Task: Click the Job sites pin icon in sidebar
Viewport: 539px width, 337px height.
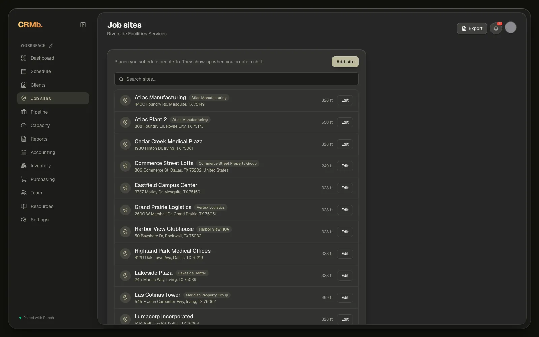Action: [x=24, y=98]
